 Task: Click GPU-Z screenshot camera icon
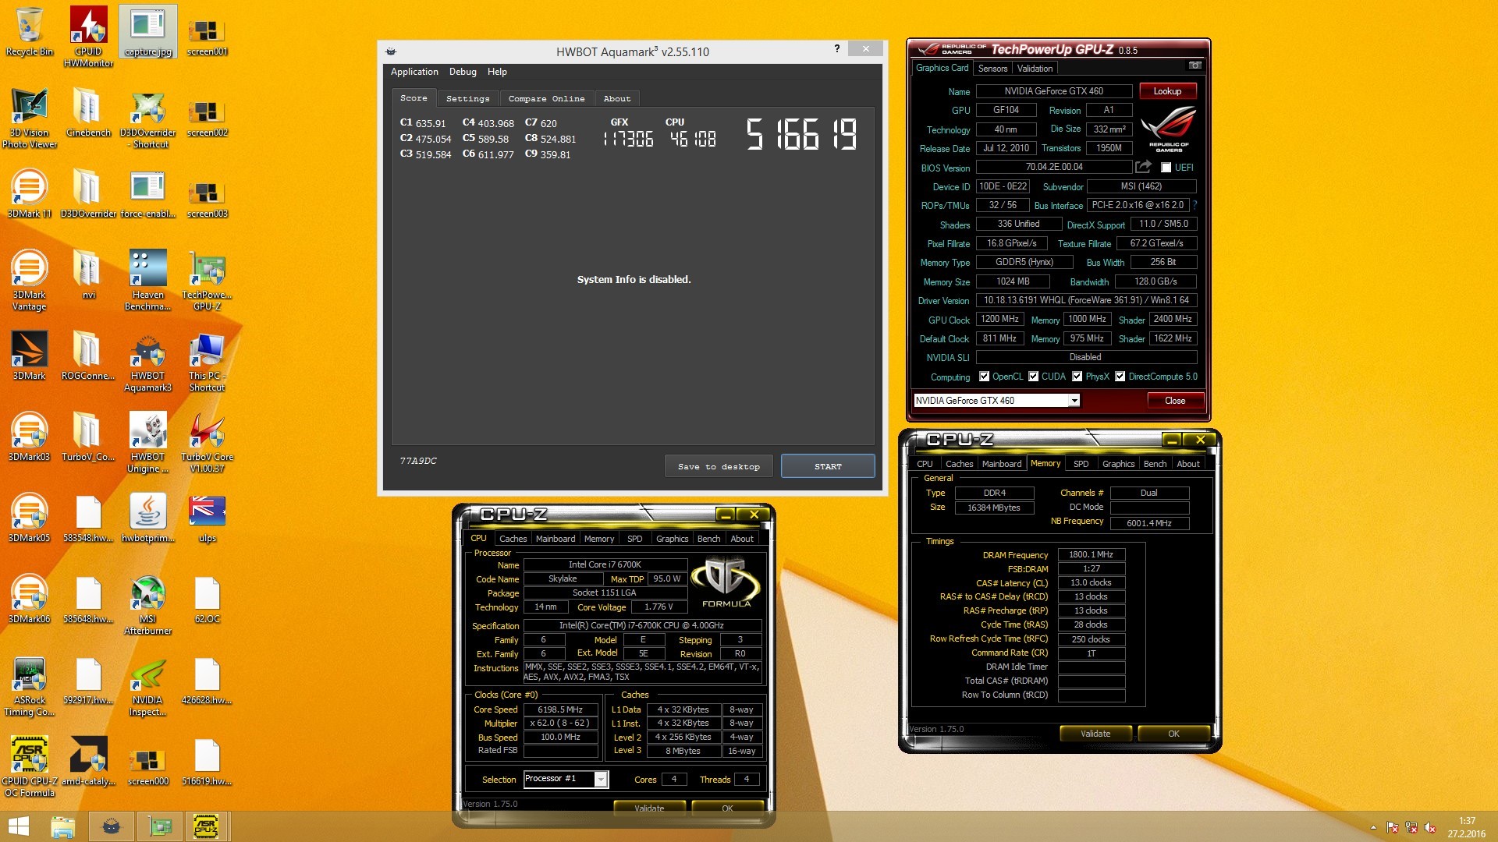[1194, 66]
